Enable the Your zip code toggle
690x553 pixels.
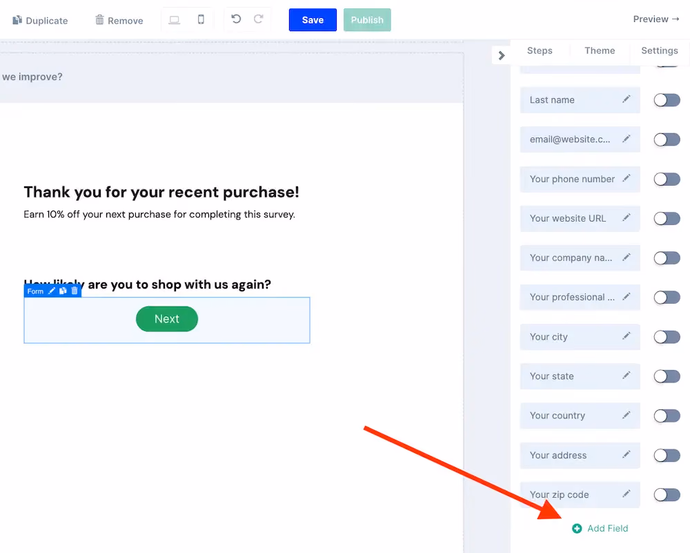[x=667, y=495]
